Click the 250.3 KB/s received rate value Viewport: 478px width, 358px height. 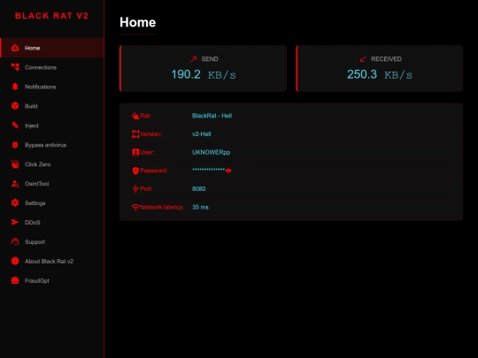coord(380,74)
